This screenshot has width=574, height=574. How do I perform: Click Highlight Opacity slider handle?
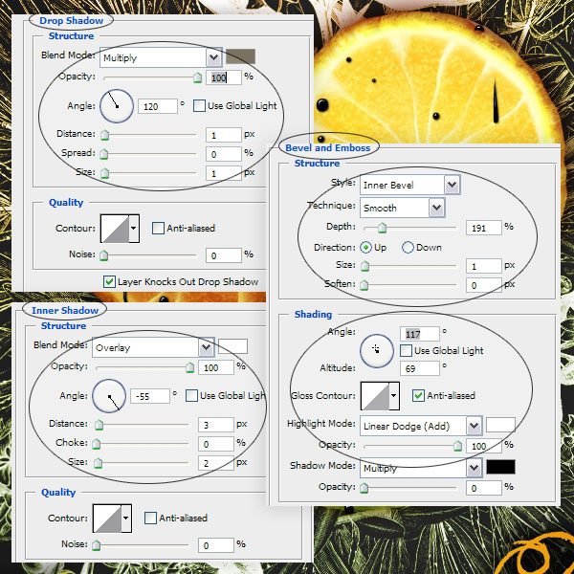(457, 446)
